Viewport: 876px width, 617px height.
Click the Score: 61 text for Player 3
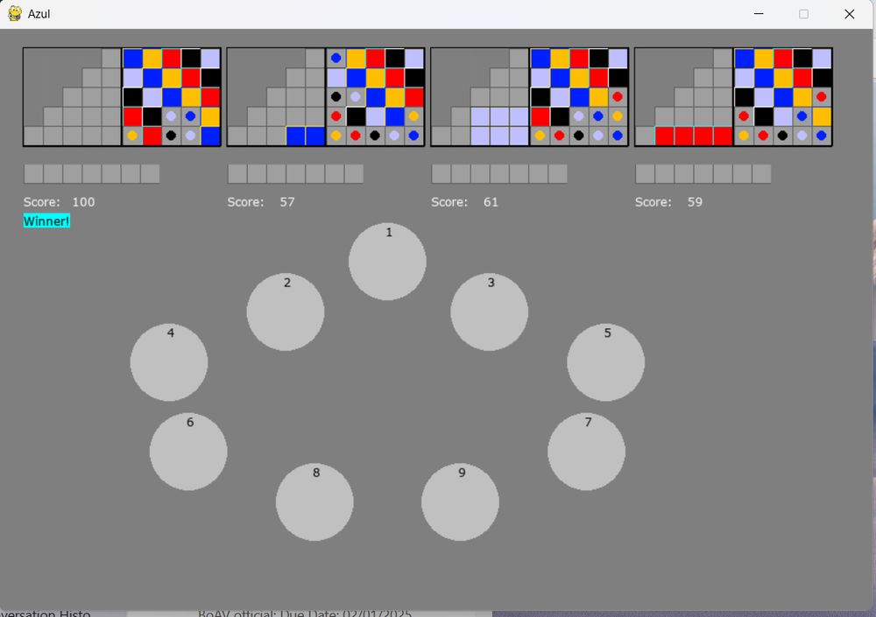click(x=464, y=201)
